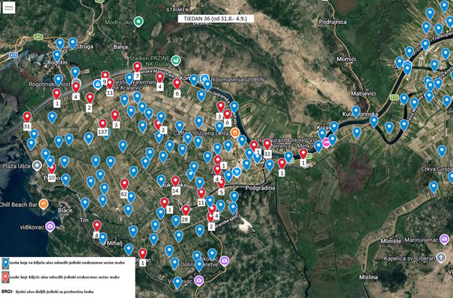The image size is (453, 298).
Task: Select the Marin vijenac purple camera icon
Action: click(x=444, y=239)
